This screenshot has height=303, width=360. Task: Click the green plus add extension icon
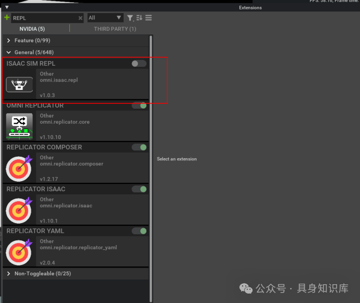pyautogui.click(x=7, y=18)
